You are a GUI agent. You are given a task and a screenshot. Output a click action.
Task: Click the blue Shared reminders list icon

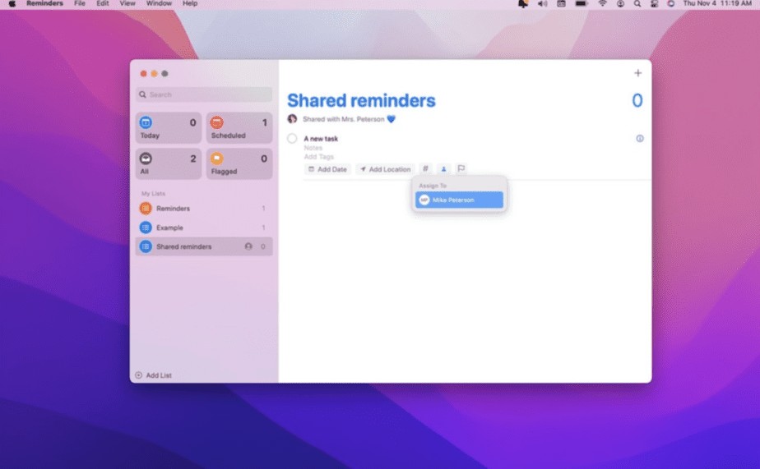(x=146, y=246)
